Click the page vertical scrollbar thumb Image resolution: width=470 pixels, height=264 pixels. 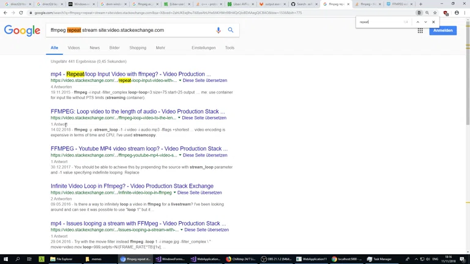pyautogui.click(x=468, y=73)
